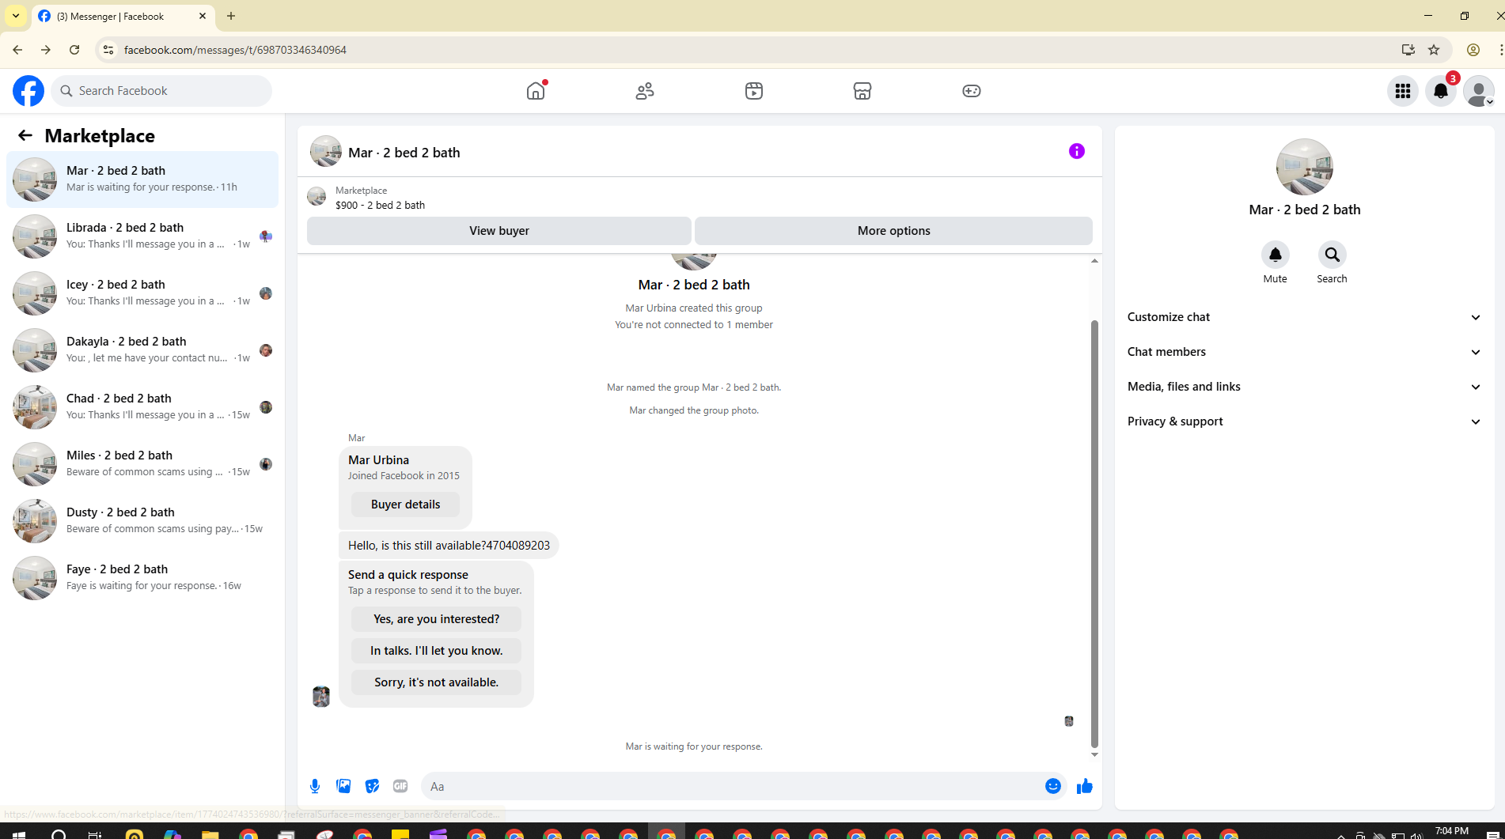The image size is (1505, 839).
Task: Open Faye · 2 bed 2 bath conversation
Action: [142, 578]
